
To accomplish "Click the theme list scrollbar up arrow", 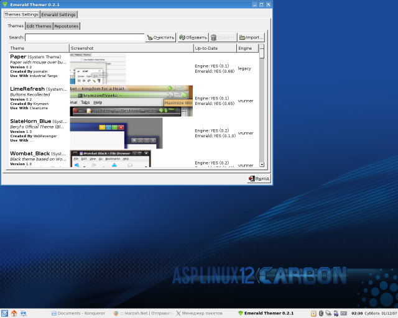I will click(x=262, y=47).
